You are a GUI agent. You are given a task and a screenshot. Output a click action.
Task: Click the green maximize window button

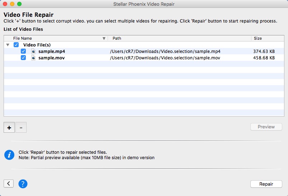[19, 4]
